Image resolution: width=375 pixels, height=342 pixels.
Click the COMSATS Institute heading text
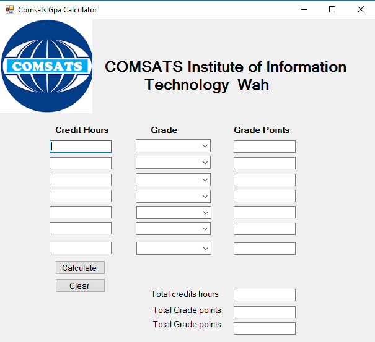pos(226,75)
